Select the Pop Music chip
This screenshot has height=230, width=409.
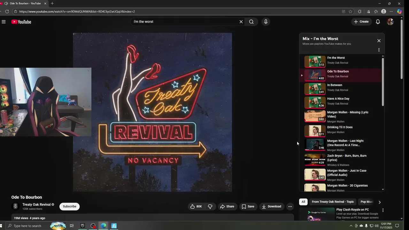pyautogui.click(x=366, y=202)
